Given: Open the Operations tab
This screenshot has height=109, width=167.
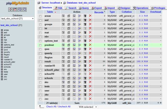Looking at the screenshot, I should [x=141, y=8].
